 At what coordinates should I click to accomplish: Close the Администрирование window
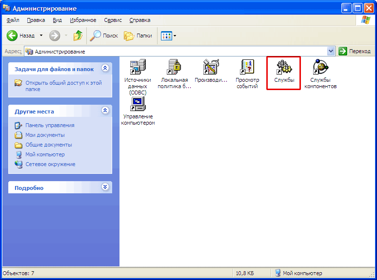(369, 8)
